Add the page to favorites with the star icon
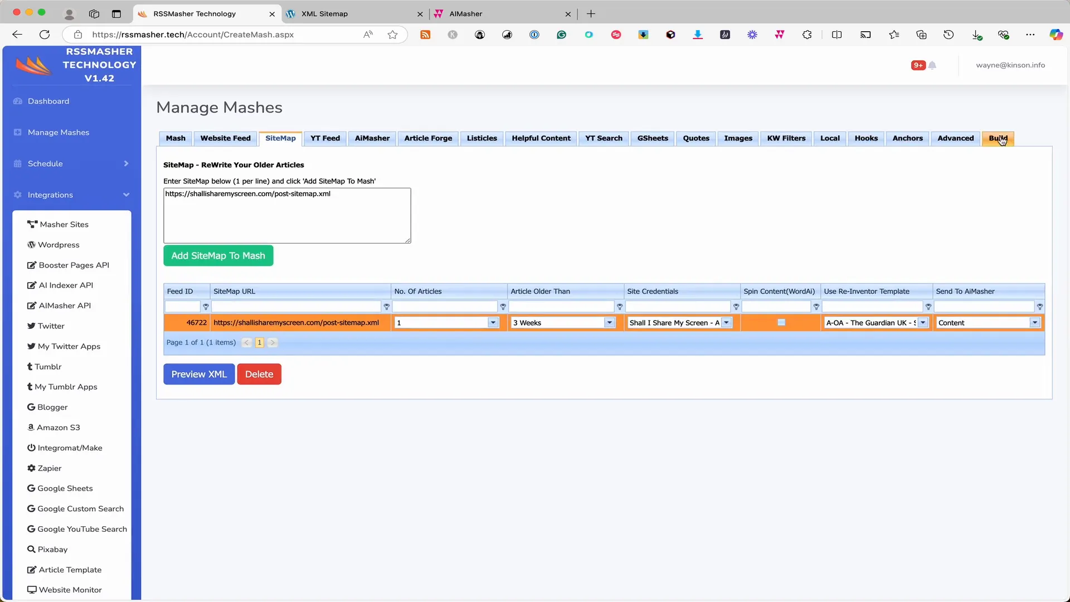Viewport: 1070px width, 602px height. click(393, 35)
